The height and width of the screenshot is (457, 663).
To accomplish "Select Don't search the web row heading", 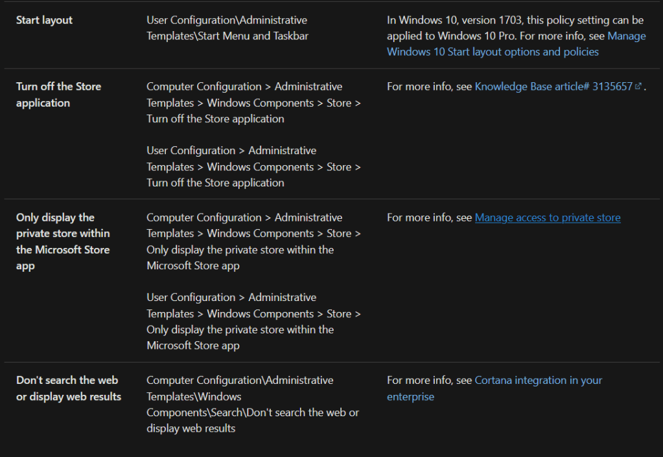I will click(68, 388).
